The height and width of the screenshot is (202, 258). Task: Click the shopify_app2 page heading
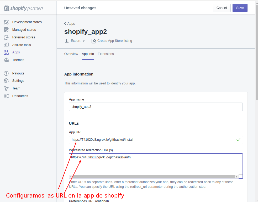tap(85, 32)
